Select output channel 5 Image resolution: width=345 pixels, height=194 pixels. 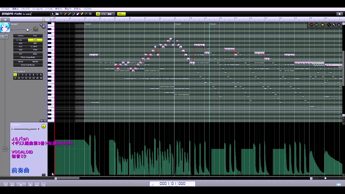click(30, 75)
